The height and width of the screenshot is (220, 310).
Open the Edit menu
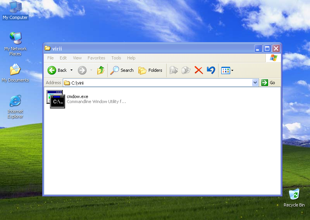[x=63, y=58]
